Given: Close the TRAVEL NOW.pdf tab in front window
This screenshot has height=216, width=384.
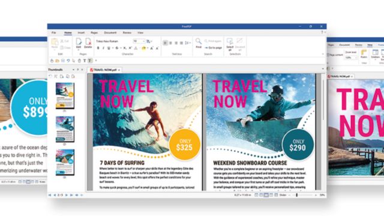Looking at the screenshot, I should pyautogui.click(x=119, y=70).
